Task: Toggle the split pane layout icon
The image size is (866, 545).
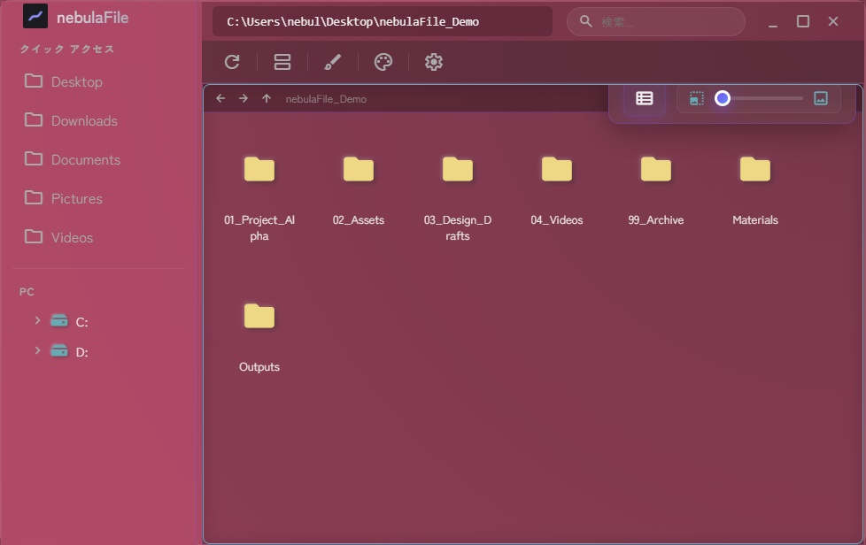Action: click(282, 62)
